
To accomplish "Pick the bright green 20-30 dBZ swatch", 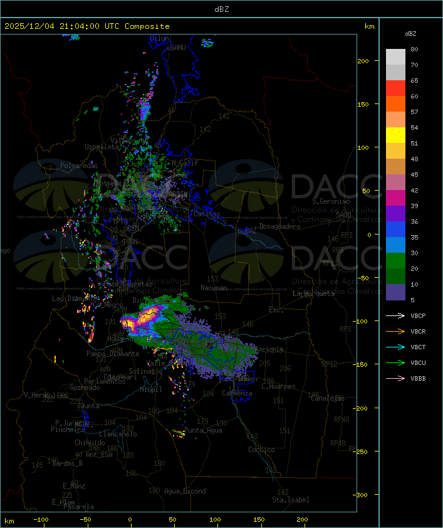I will tap(395, 260).
